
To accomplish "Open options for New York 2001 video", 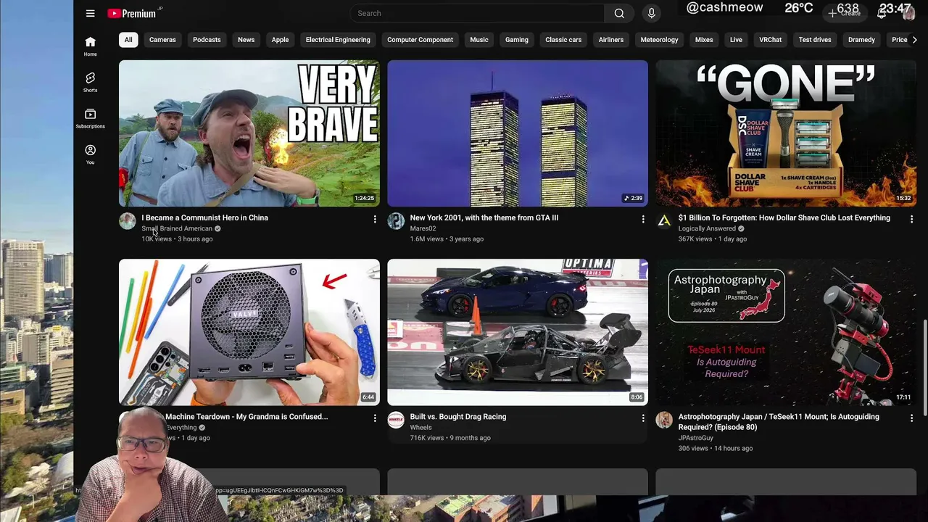I will (x=643, y=219).
